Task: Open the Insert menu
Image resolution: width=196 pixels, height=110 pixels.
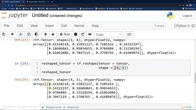Action: tap(49, 26)
